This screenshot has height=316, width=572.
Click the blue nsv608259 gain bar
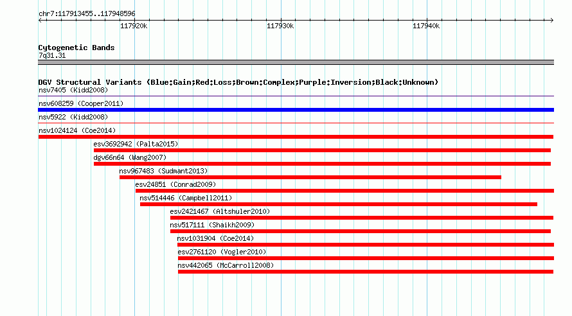(296, 110)
